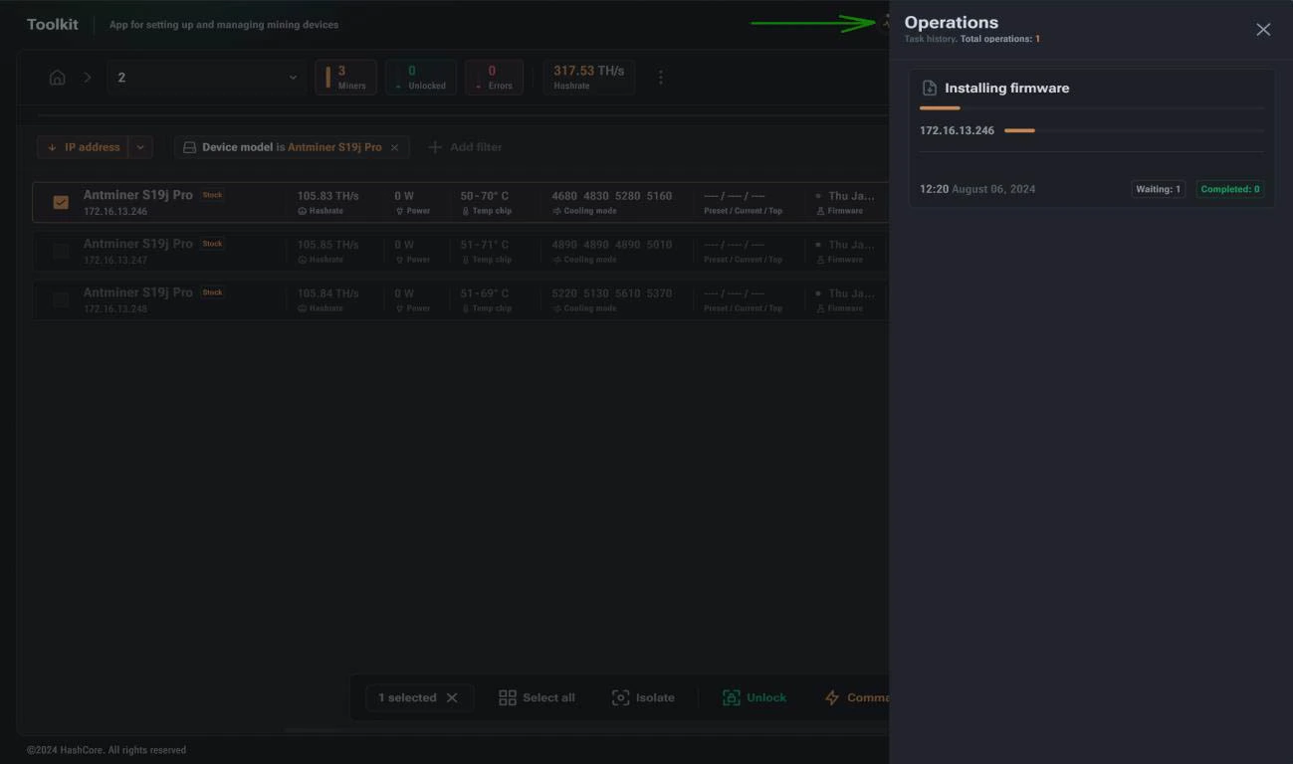Click the '12:20 August 06, 2024' timestamp
1293x764 pixels.
tap(977, 189)
